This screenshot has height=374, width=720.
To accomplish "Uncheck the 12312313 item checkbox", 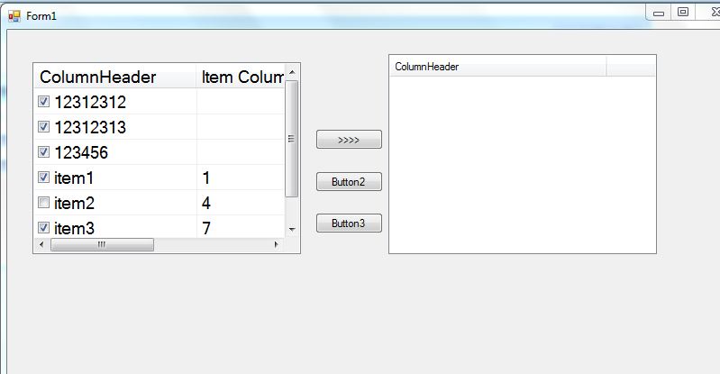I will [43, 127].
